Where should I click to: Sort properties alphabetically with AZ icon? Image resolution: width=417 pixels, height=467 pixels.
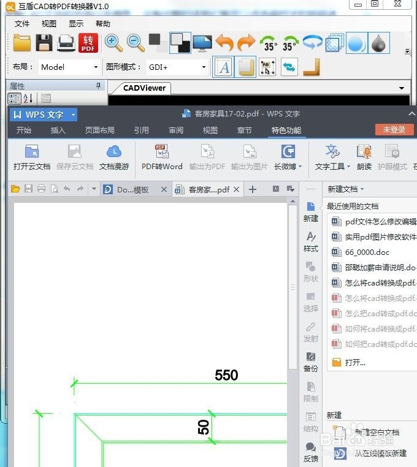(28, 99)
